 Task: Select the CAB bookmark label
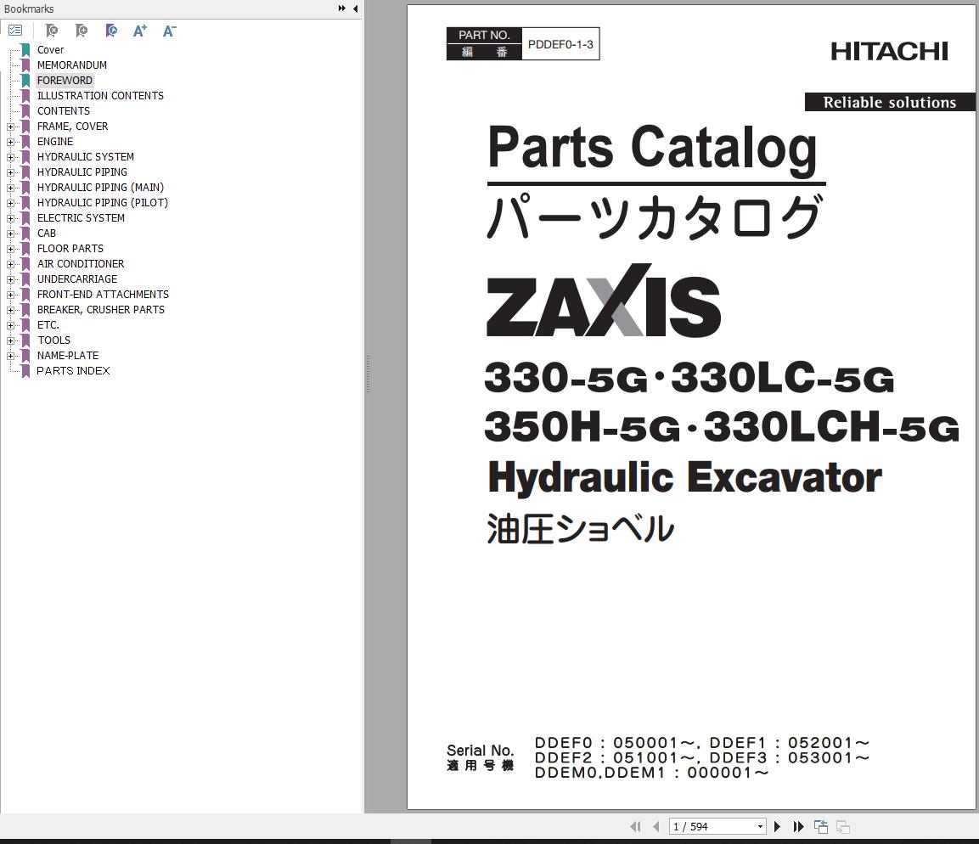[x=46, y=234]
